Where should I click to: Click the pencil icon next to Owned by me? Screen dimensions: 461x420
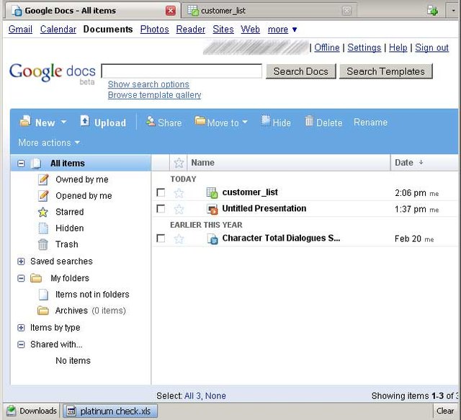pos(43,179)
